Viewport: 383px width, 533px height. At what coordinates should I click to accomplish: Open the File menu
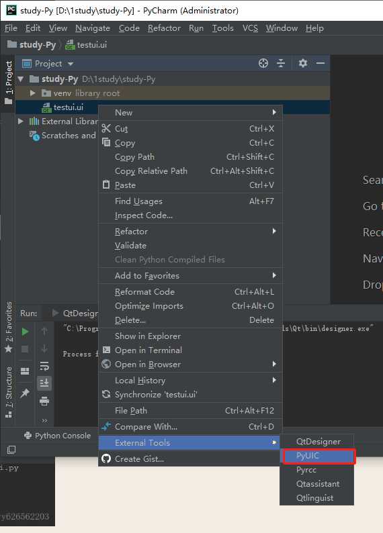coord(11,28)
